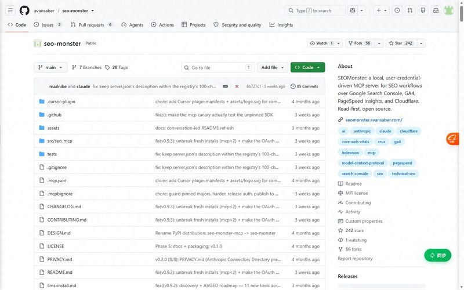Expand the Watch options dropdown arrow

(x=339, y=43)
